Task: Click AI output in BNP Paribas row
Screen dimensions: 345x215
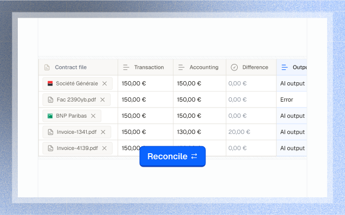Action: 292,116
